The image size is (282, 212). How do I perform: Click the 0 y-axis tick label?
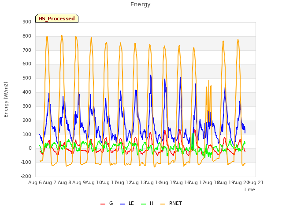tap(30, 148)
